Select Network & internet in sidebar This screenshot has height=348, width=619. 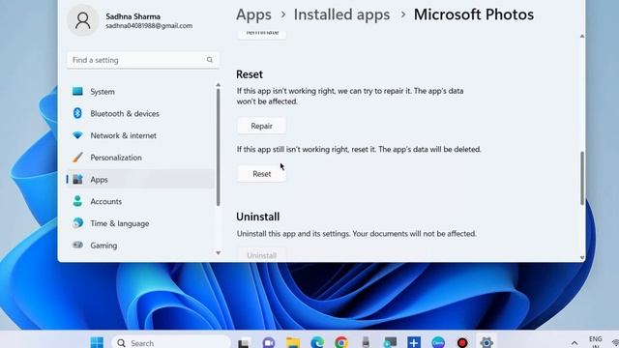coord(140,135)
